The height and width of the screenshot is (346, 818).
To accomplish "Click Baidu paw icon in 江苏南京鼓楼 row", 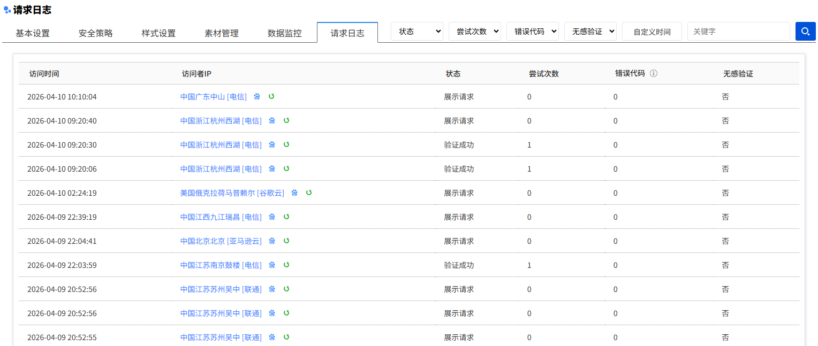I will coord(272,265).
